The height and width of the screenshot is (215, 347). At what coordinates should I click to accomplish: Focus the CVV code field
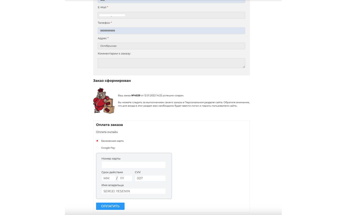pos(150,178)
